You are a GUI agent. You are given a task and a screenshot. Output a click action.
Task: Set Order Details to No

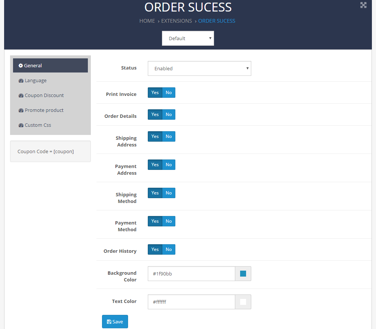169,114
